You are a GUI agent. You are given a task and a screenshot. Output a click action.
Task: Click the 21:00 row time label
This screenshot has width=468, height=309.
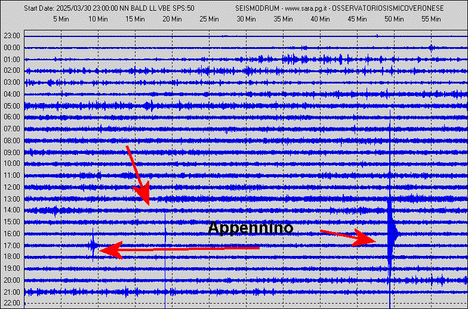[12, 292]
